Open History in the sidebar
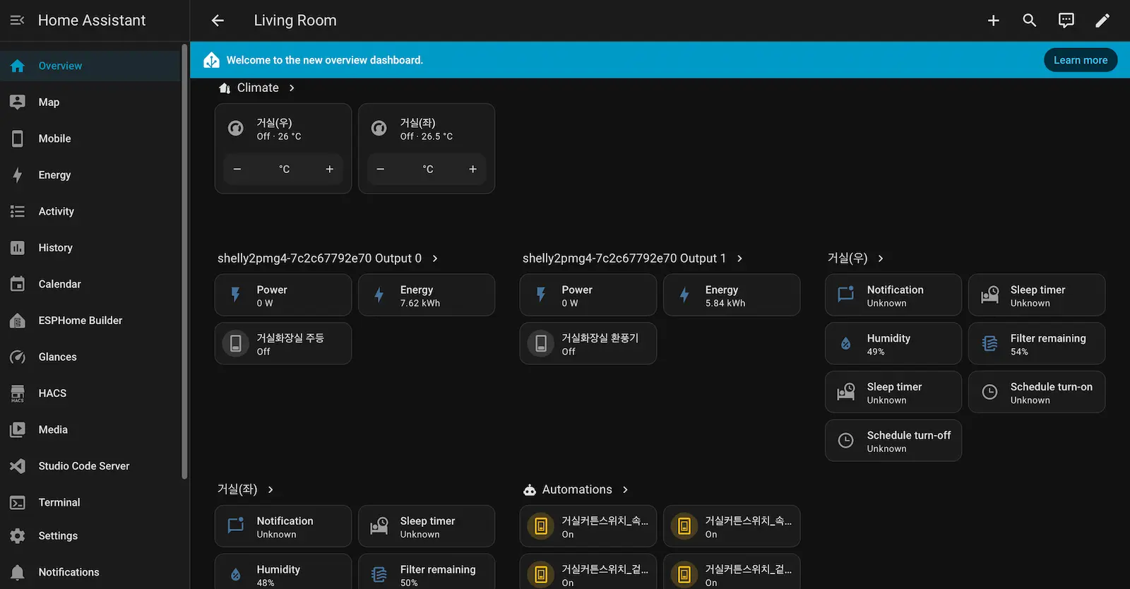Image resolution: width=1130 pixels, height=589 pixels. (90, 248)
